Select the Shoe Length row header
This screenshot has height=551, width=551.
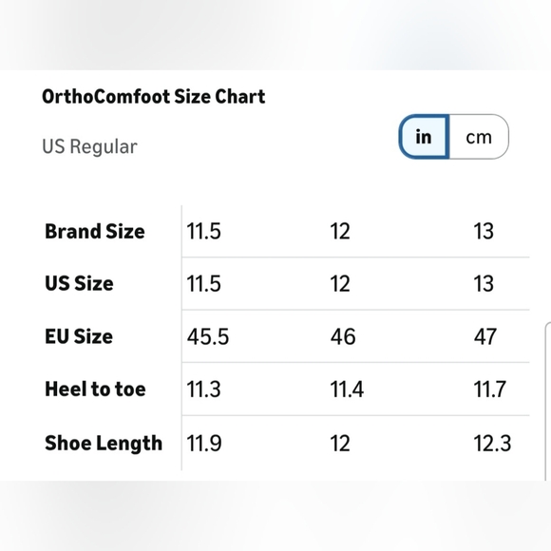coord(104,443)
